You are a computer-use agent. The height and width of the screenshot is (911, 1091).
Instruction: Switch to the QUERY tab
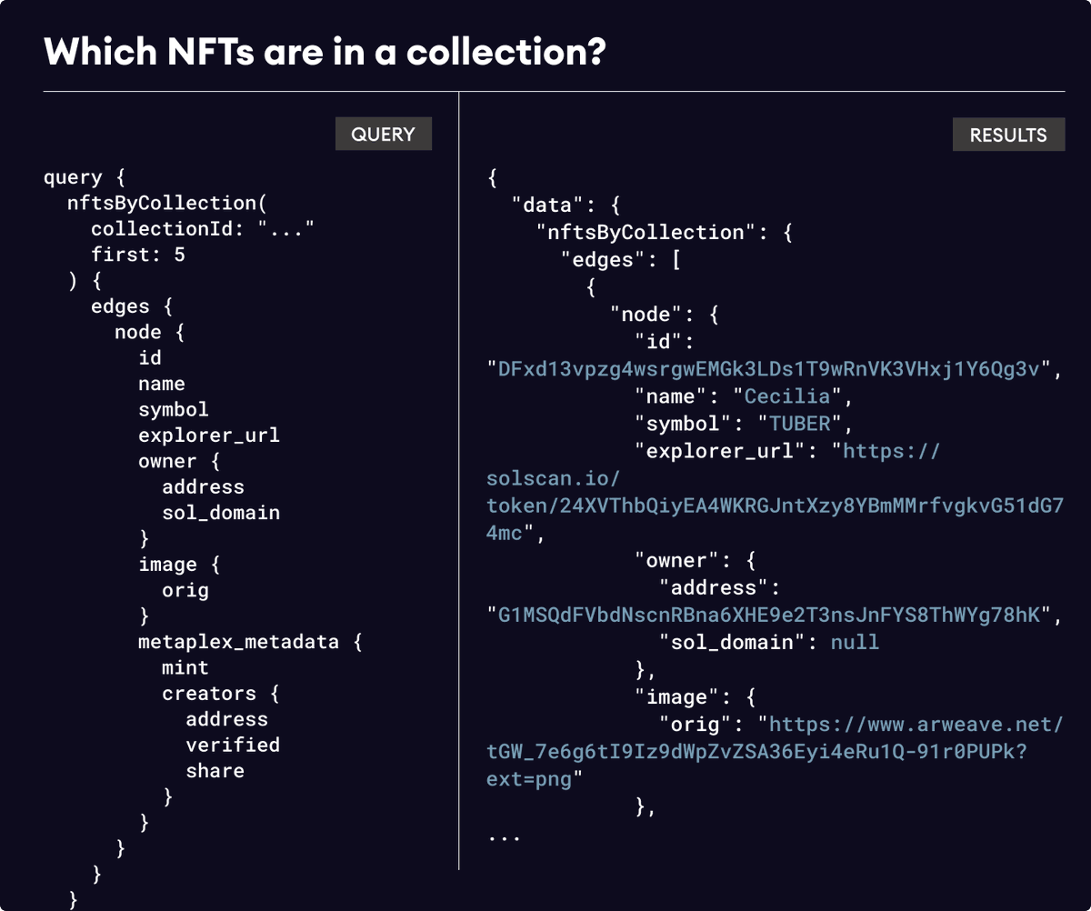click(383, 134)
